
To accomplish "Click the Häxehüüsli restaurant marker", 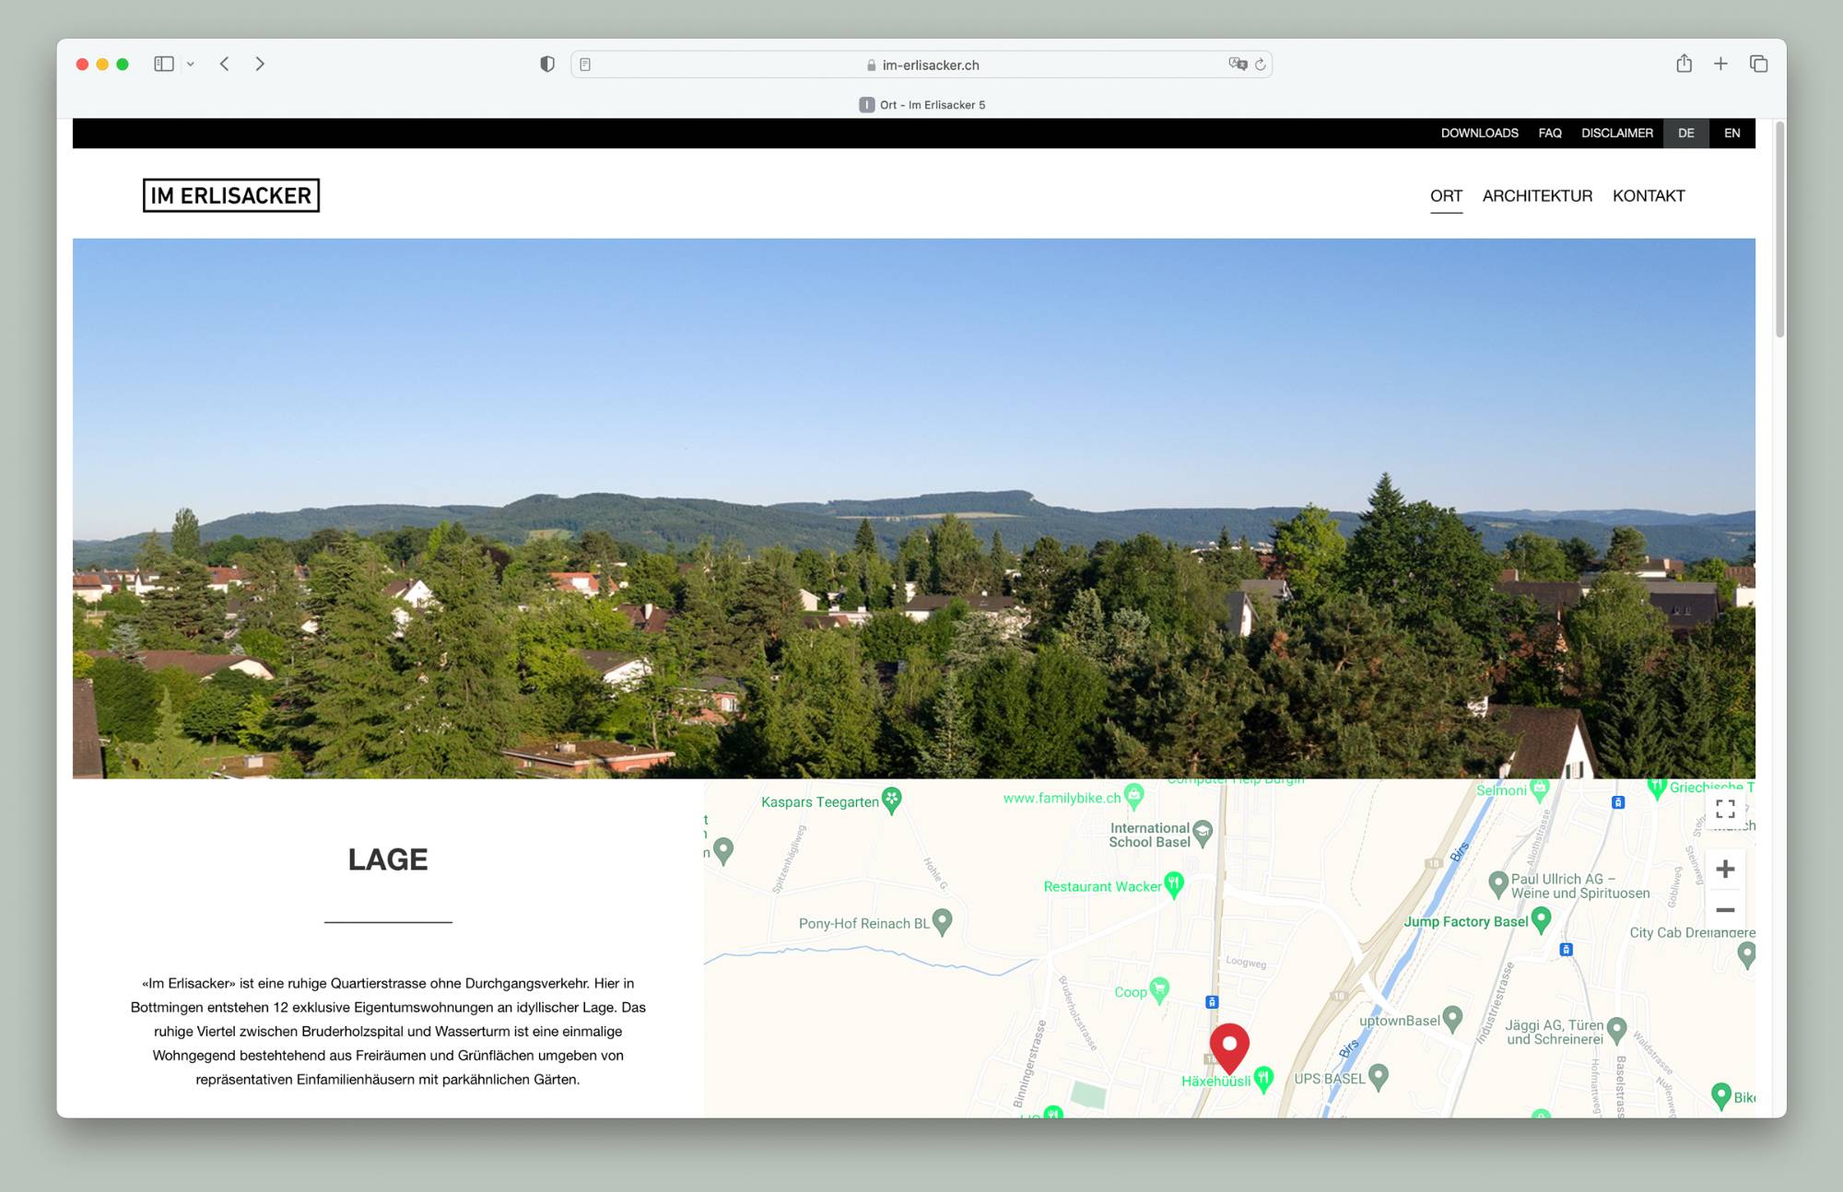I will pyautogui.click(x=1263, y=1079).
